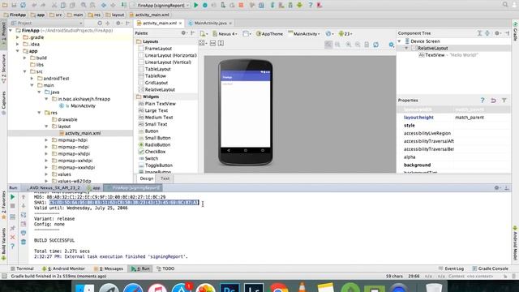The height and width of the screenshot is (292, 519).
Task: Expand the mipmap-hdpi folder
Action: [x=46, y=140]
